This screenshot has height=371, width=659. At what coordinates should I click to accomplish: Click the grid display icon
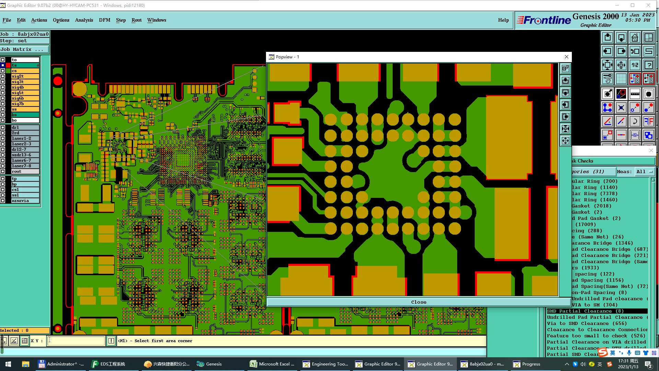621,79
